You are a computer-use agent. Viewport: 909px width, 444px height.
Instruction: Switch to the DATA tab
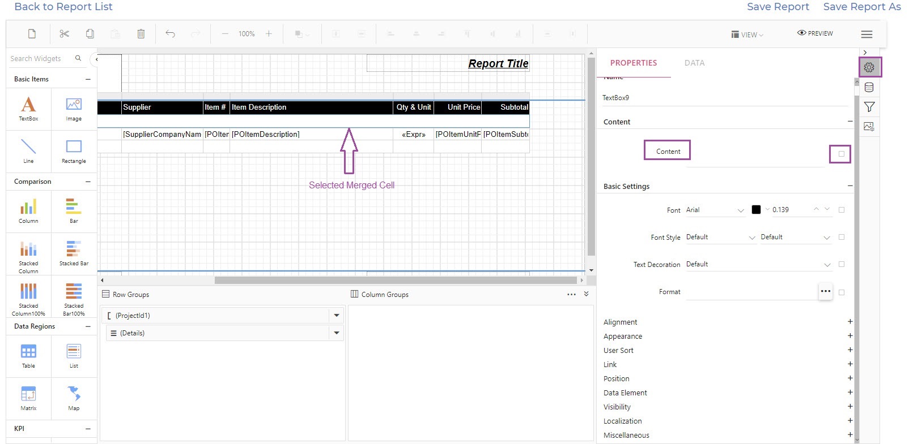tap(694, 63)
